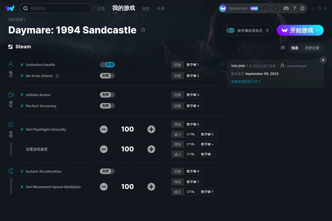
Task: Open the Discord icon link
Action: pyautogui.click(x=286, y=8)
